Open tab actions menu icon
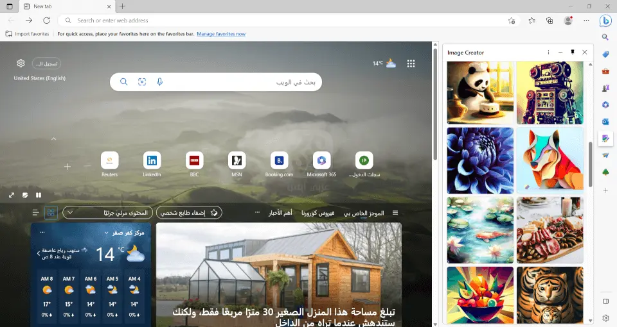This screenshot has width=617, height=327. tap(10, 6)
